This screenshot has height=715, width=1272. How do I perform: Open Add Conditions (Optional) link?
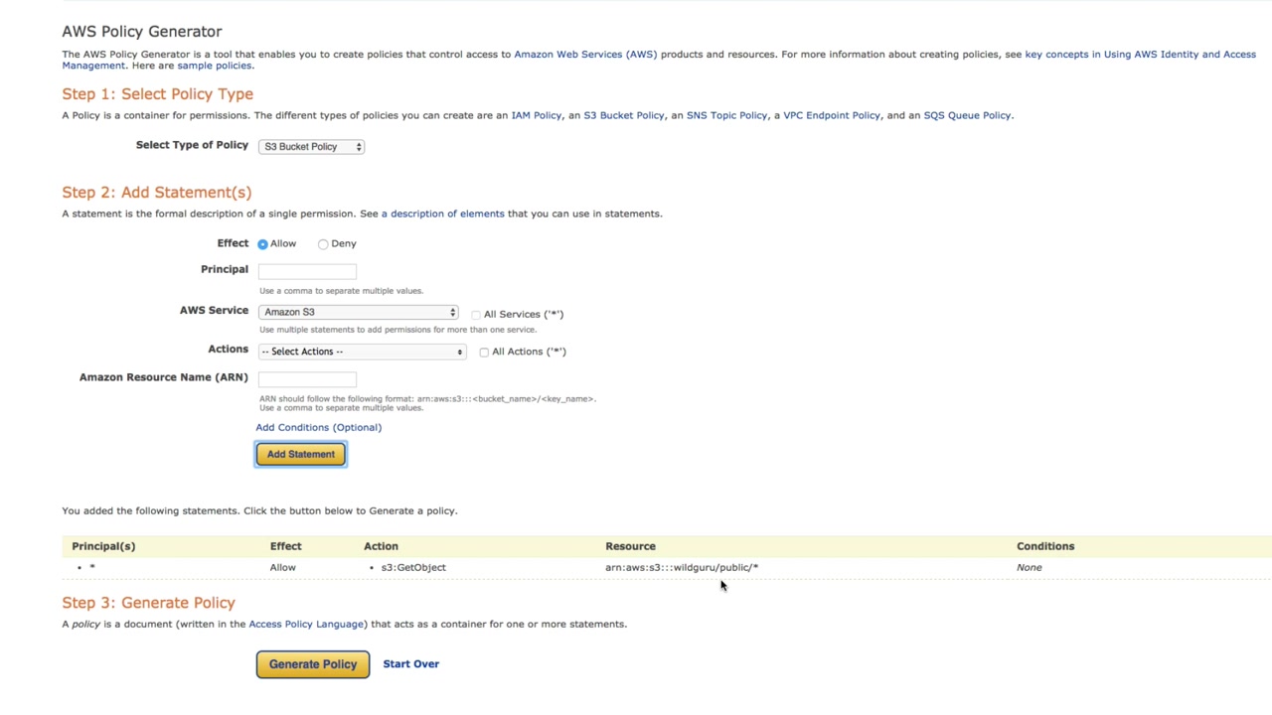click(x=318, y=428)
